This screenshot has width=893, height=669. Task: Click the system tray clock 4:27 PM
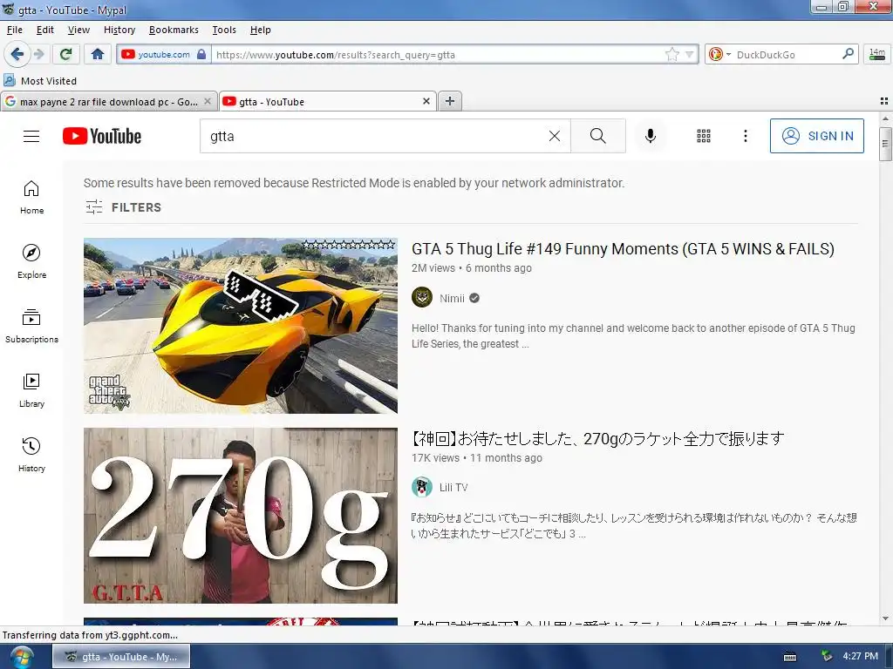tap(860, 656)
